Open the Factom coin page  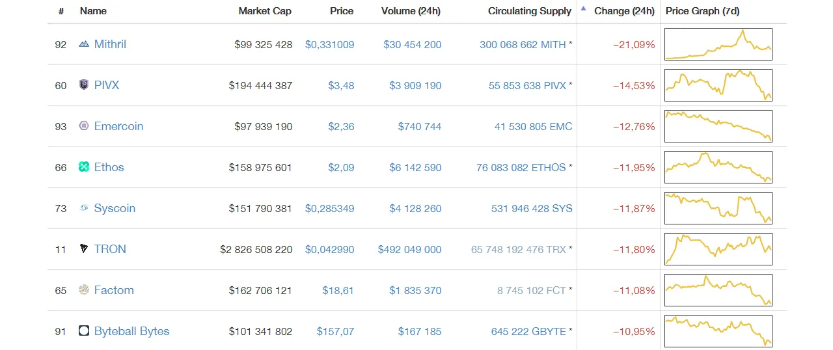(x=114, y=290)
